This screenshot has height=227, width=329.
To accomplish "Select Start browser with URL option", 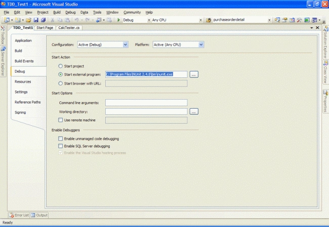I will coord(60,83).
